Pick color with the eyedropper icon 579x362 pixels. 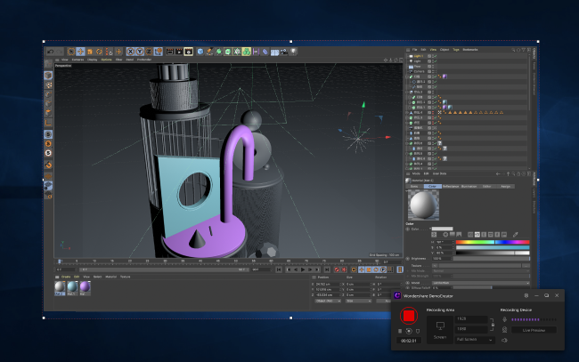[x=516, y=235]
